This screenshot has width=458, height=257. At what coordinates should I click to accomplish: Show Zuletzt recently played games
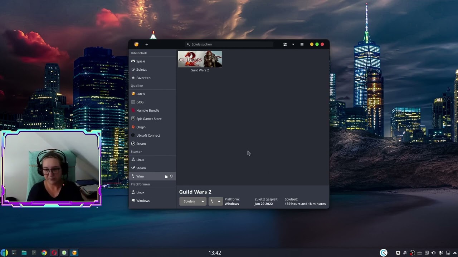(152, 69)
